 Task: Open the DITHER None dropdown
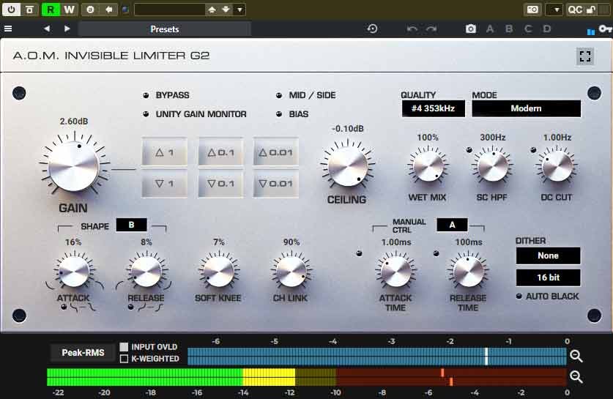coord(548,256)
